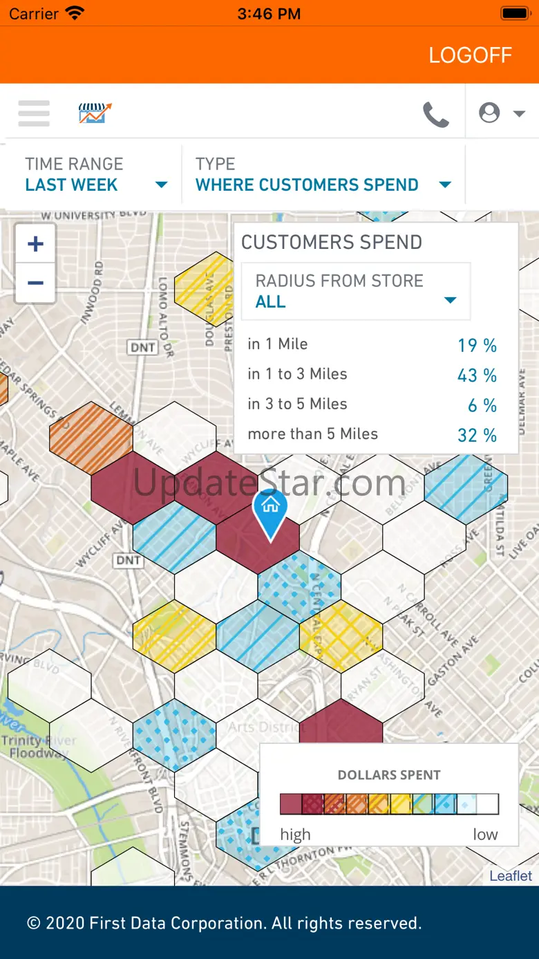
Task: Select the white low-spend legend swatch
Action: (x=488, y=804)
